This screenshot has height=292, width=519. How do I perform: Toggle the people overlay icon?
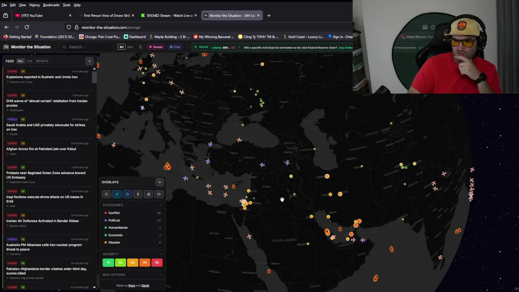coord(106,194)
